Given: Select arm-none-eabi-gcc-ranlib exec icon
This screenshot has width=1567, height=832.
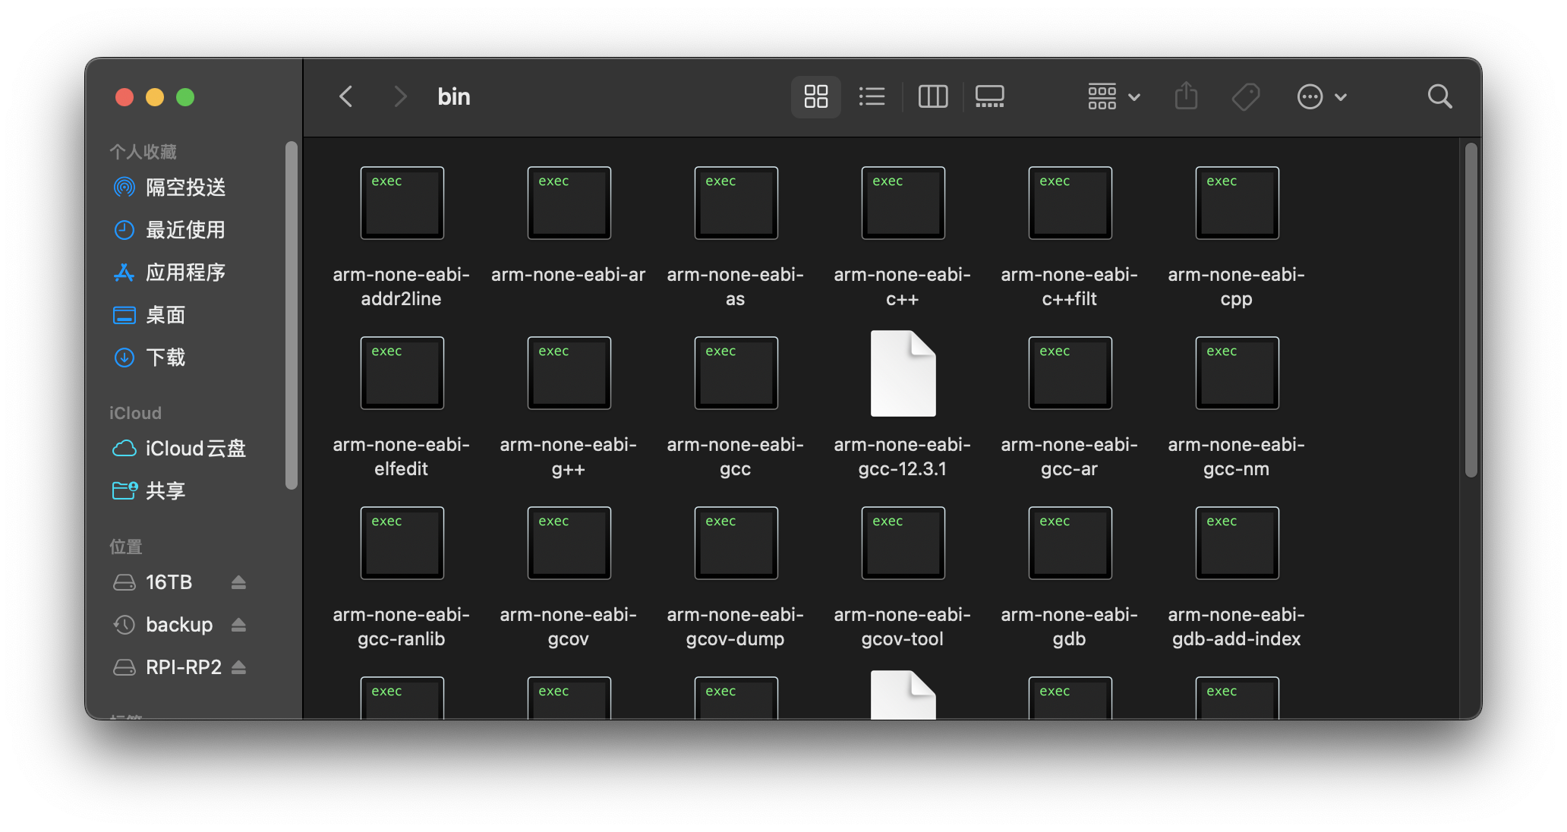Looking at the screenshot, I should coord(402,543).
